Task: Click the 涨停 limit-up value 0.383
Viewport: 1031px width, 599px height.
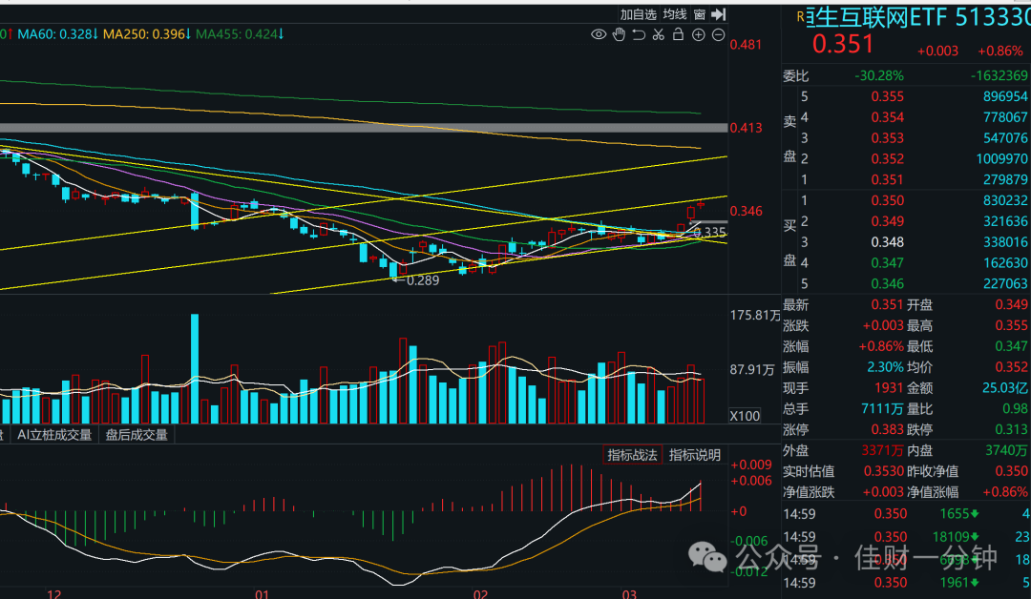Action: [888, 430]
